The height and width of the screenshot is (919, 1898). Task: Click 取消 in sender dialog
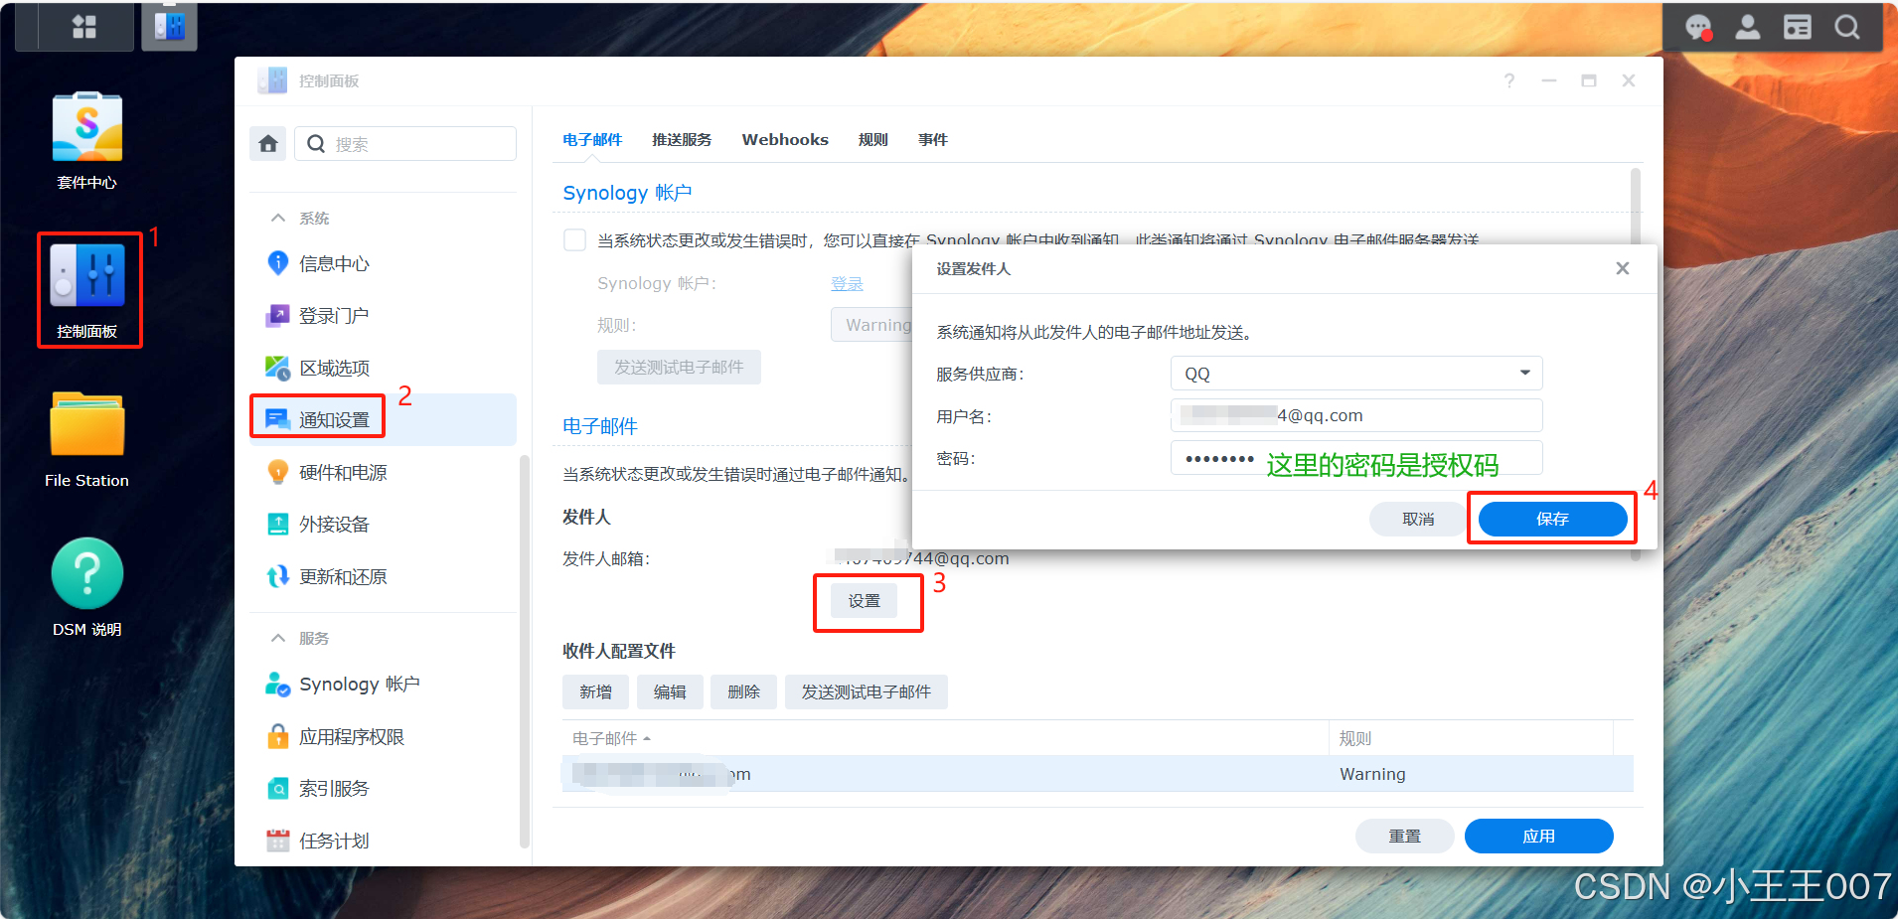pos(1418,519)
